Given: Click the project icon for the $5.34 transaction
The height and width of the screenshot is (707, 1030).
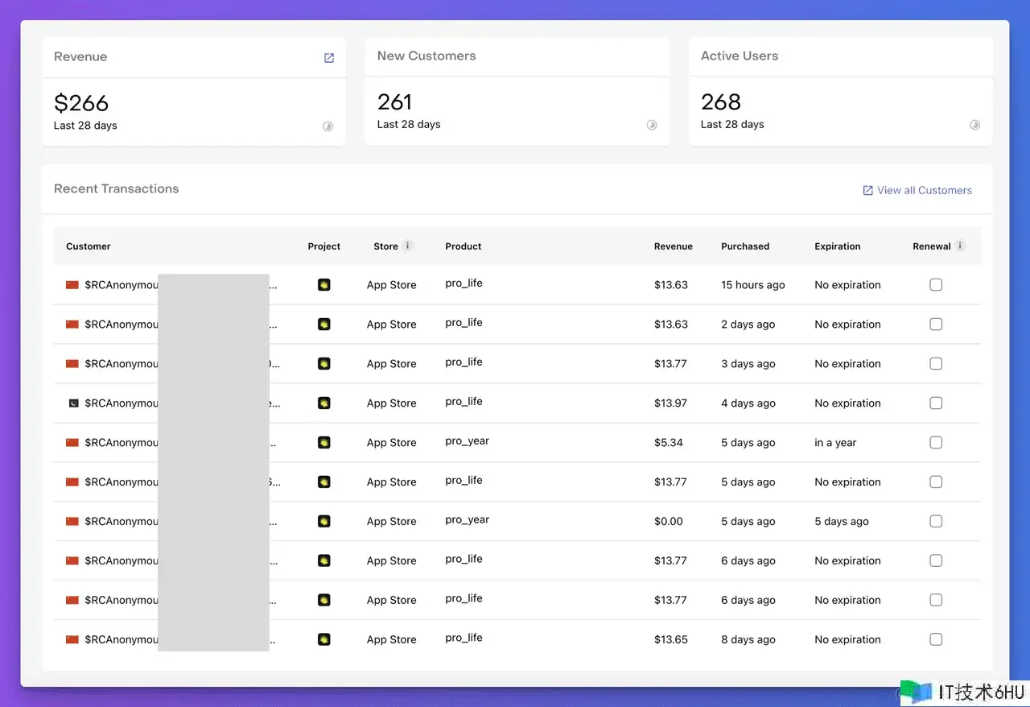Looking at the screenshot, I should [324, 443].
